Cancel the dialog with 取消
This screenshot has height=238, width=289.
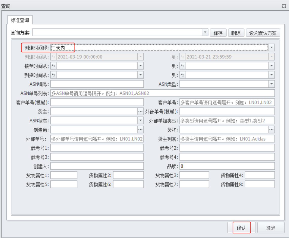click(x=271, y=228)
